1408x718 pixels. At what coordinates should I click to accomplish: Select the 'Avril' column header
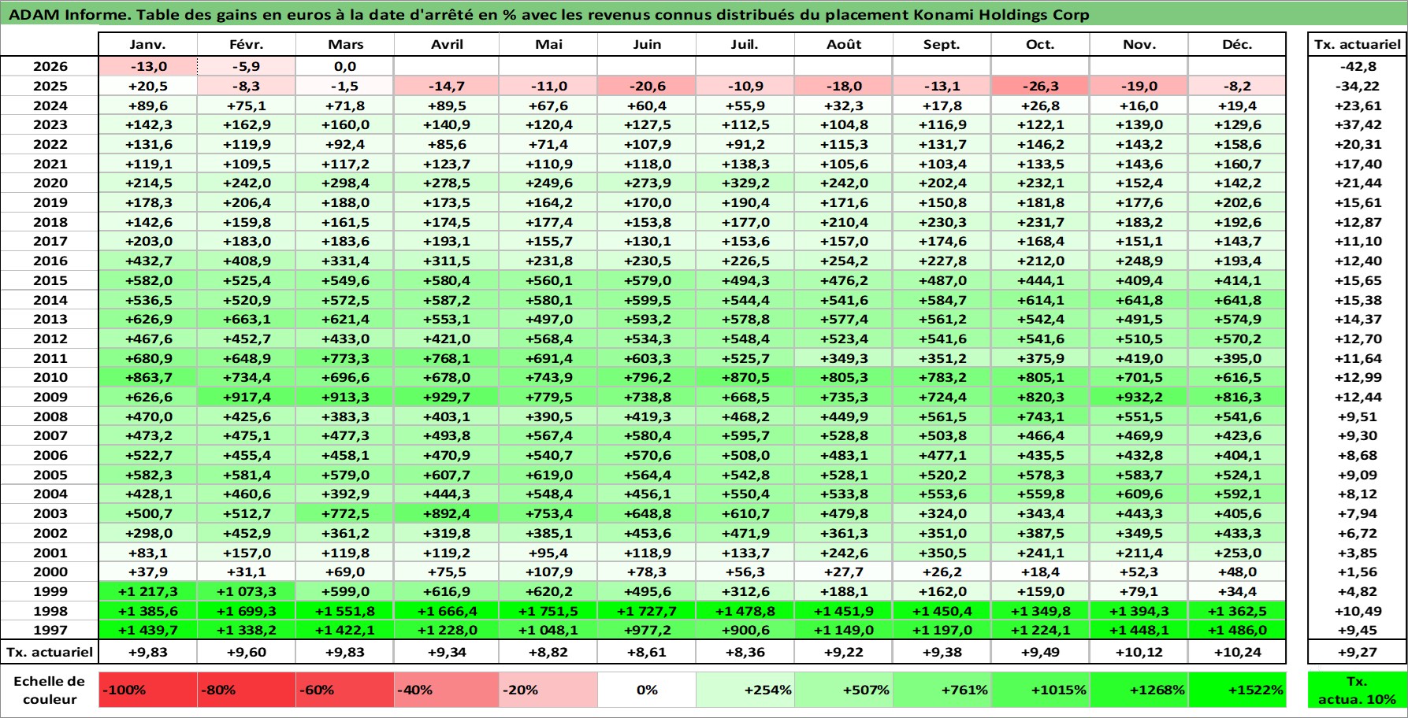click(447, 44)
